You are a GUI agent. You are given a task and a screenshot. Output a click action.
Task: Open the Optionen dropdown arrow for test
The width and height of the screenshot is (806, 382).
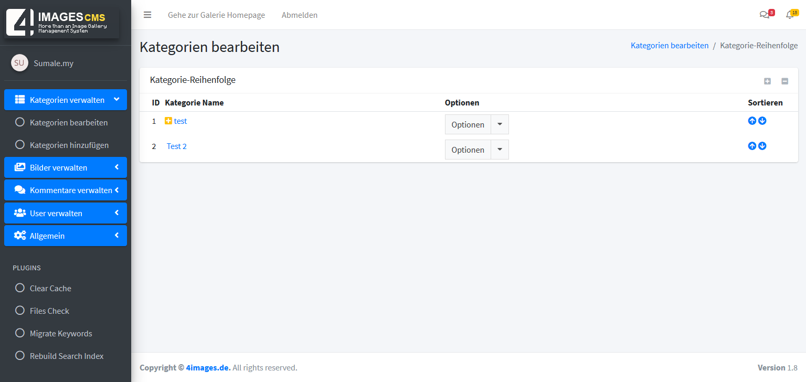(500, 124)
